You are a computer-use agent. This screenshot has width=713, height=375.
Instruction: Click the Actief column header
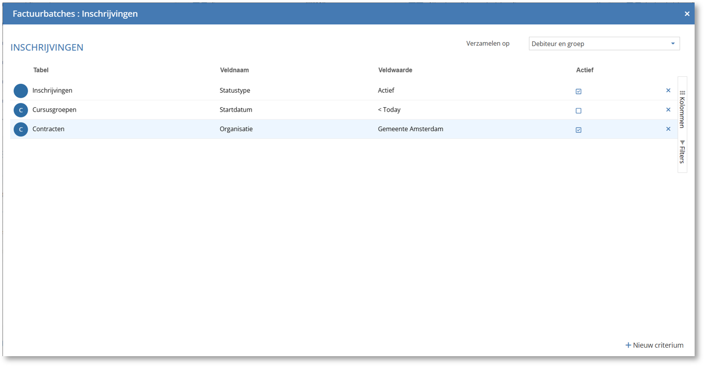coord(584,70)
